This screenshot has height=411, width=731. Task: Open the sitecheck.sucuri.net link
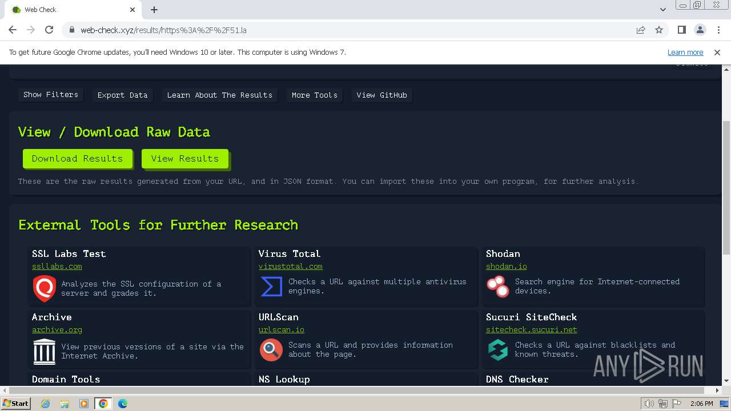[532, 330]
